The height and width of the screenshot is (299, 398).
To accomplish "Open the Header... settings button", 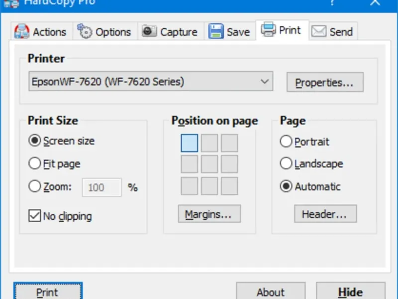I will [325, 214].
